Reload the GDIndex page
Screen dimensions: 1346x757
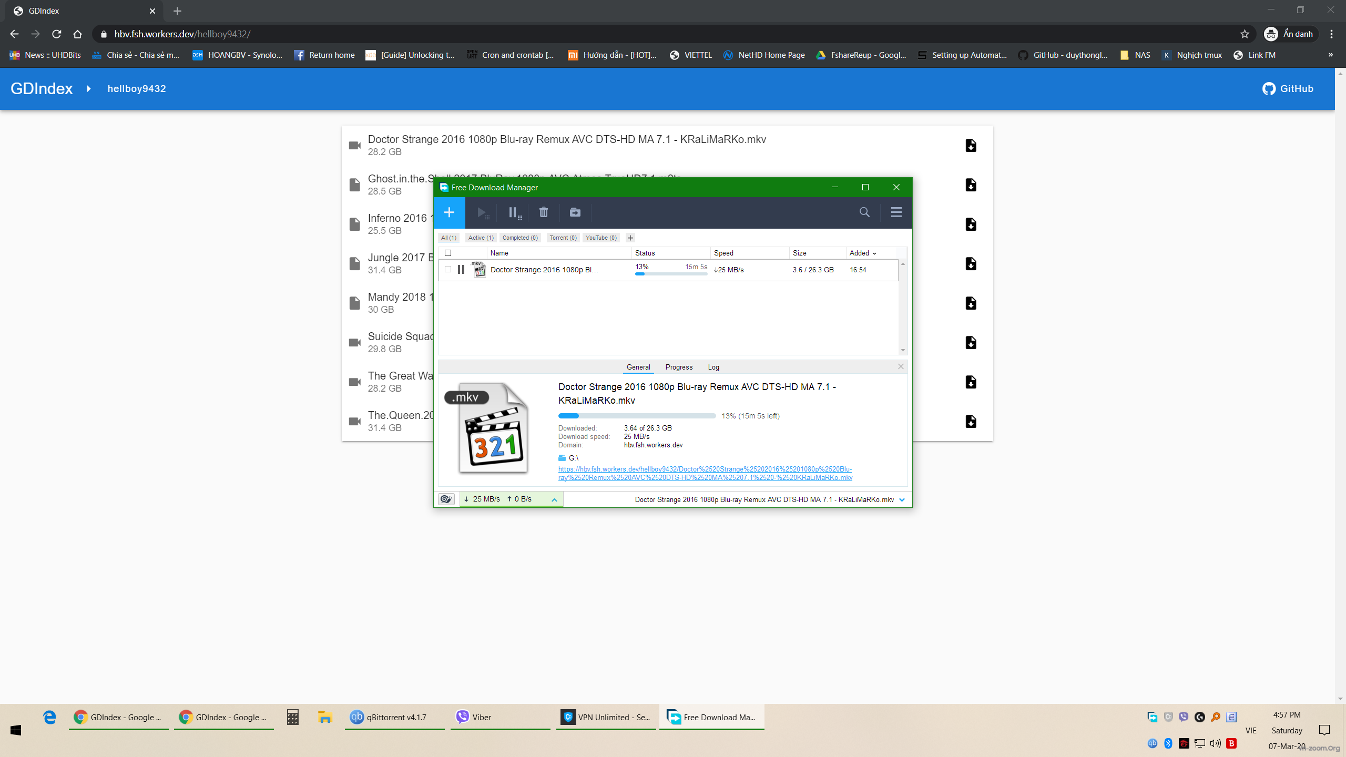[57, 34]
